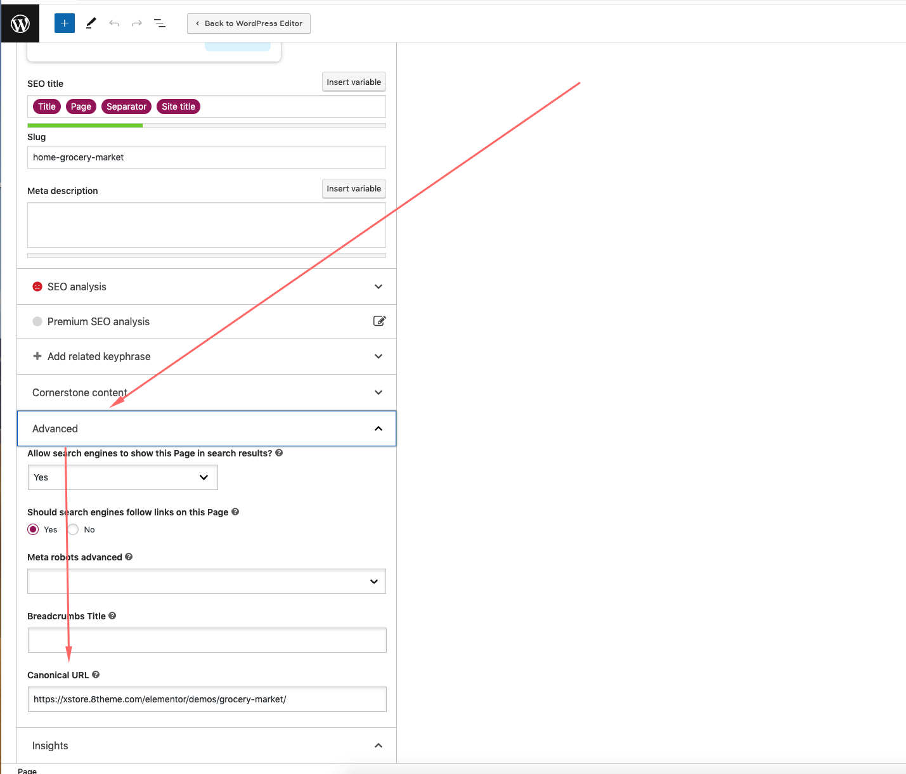Click the Insights section up chevron
The image size is (906, 774).
[379, 745]
